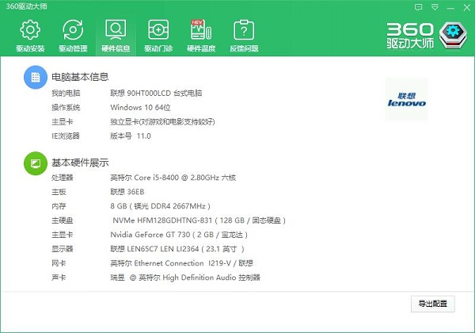475x333 pixels.
Task: Click the blue 电脑基本信息 document icon
Action: coord(34,77)
